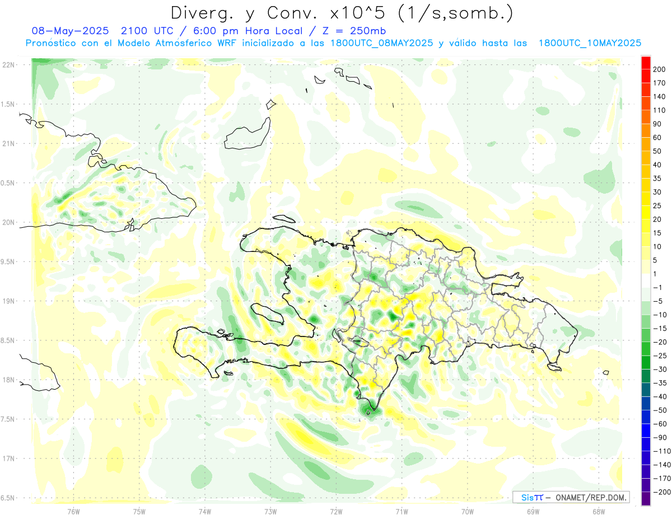Click the '17N' latitude label
The width and height of the screenshot is (672, 519).
point(8,459)
